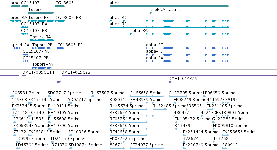Viewport: 277px width, 150px height.
Task: Select the abba-RC transcript label
Action: pos(118,18)
